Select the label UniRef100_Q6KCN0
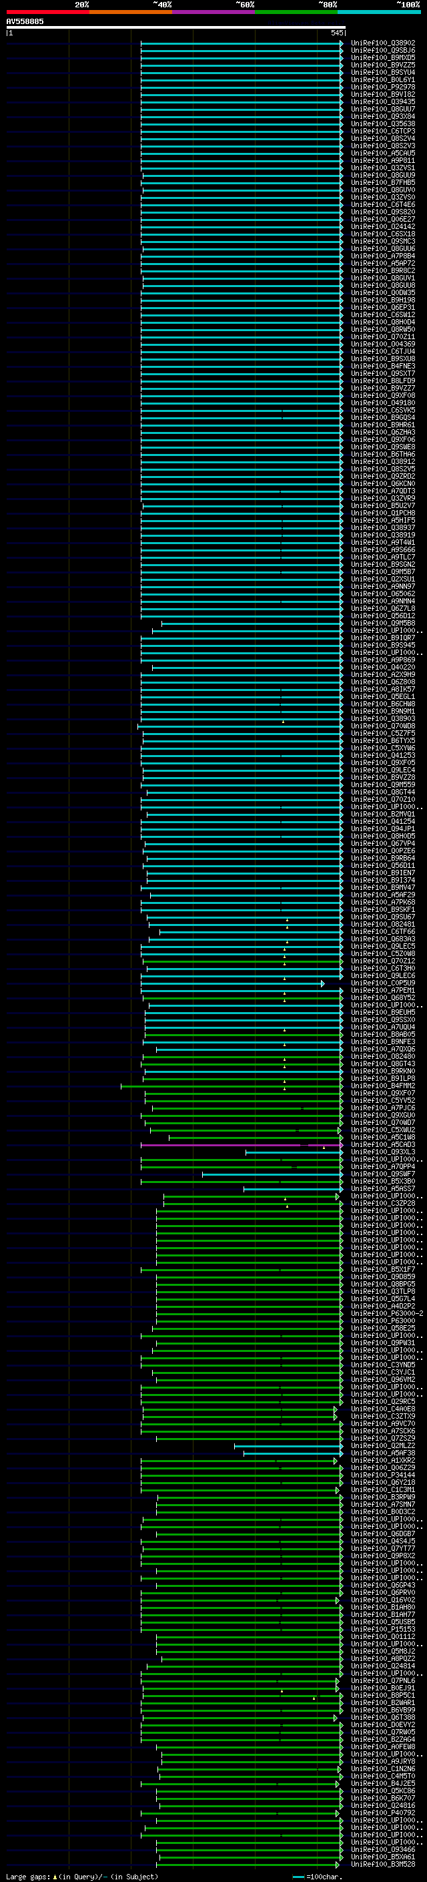 tap(383, 483)
